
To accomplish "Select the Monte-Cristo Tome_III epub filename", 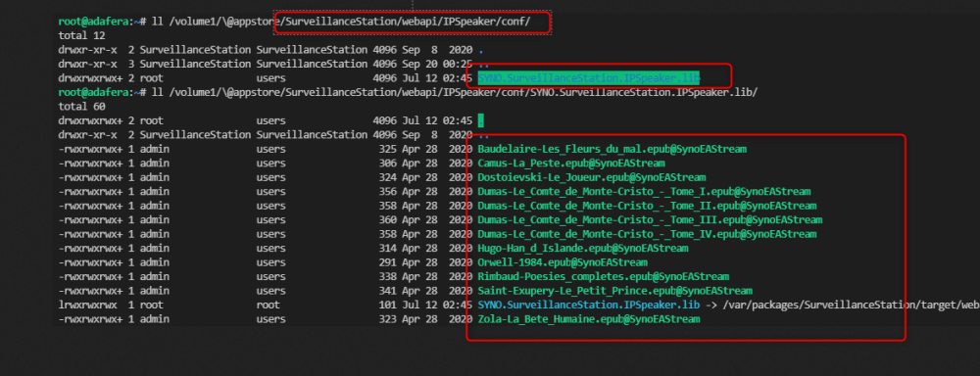I will (x=650, y=220).
